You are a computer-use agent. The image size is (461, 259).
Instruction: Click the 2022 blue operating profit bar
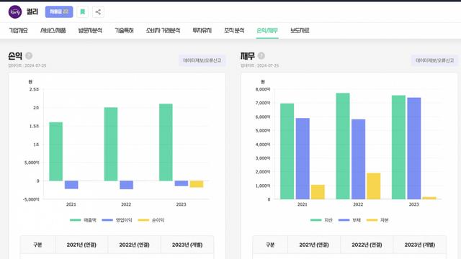point(126,185)
